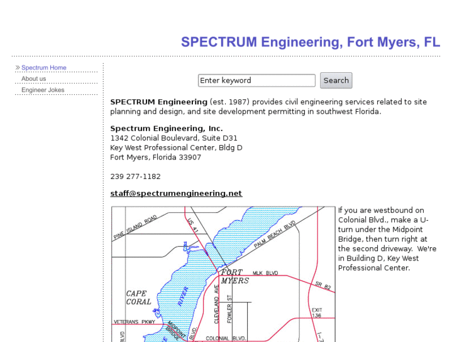
Task: Click the Search button
Action: (x=336, y=80)
